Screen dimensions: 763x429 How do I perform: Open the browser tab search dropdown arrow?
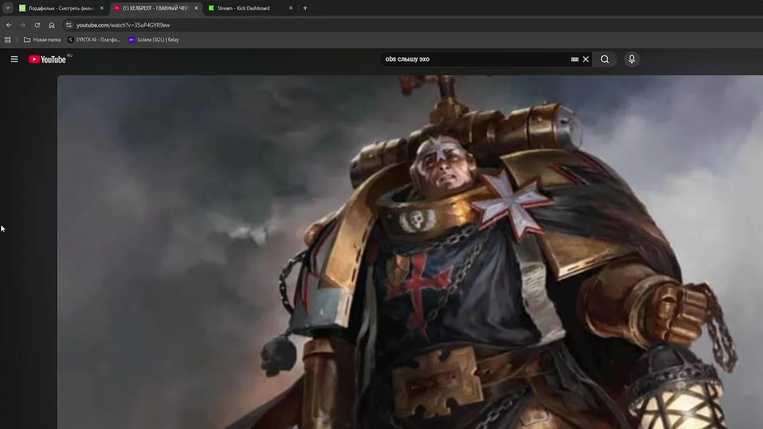[8, 8]
